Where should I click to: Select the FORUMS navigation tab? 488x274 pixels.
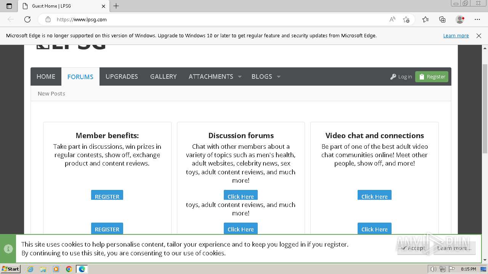click(x=80, y=76)
